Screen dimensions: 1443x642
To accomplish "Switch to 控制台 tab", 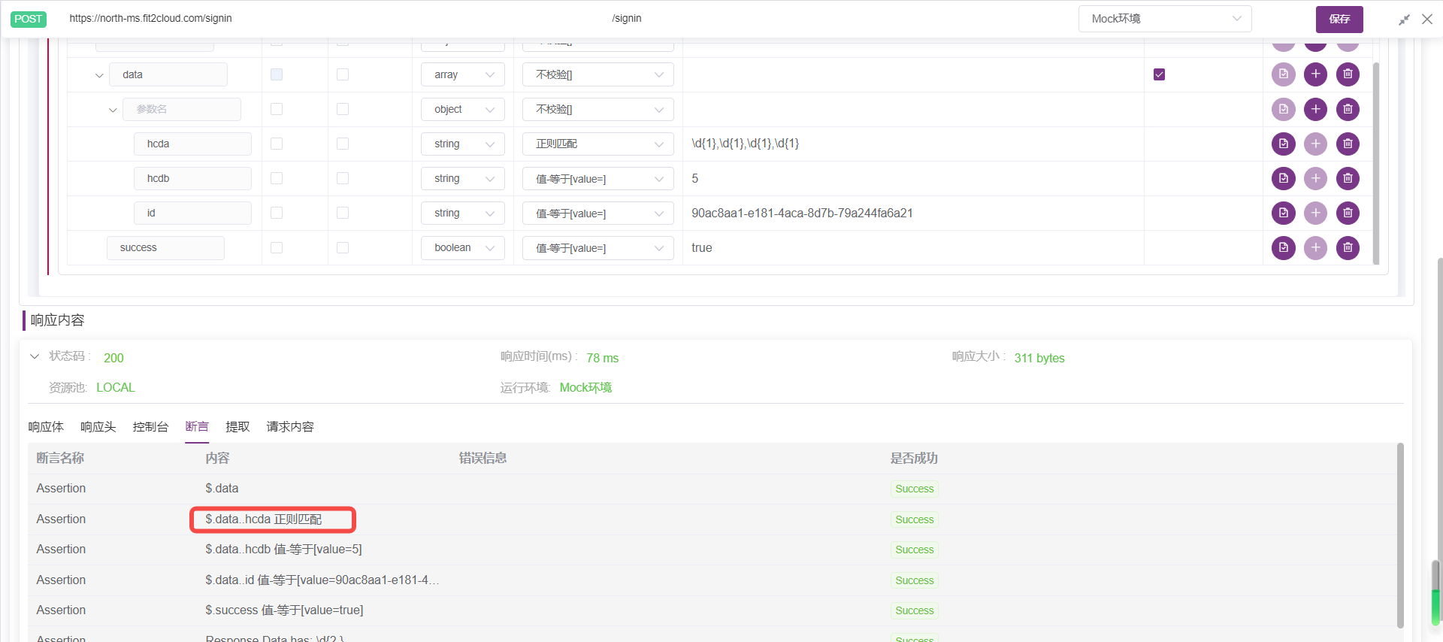I will coord(150,426).
